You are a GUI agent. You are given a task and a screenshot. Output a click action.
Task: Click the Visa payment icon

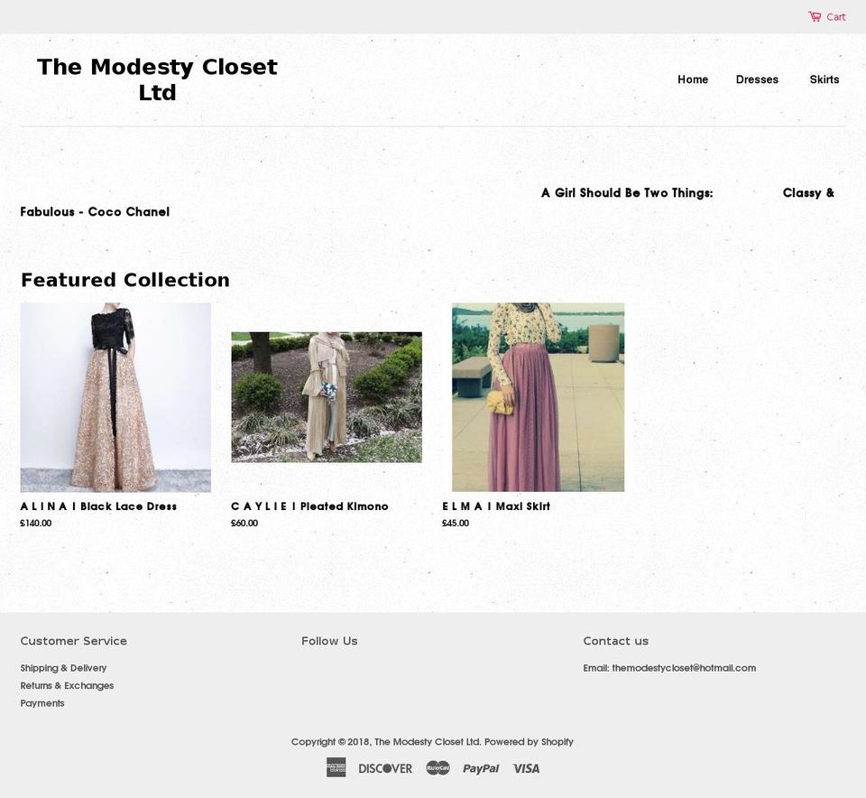(526, 768)
